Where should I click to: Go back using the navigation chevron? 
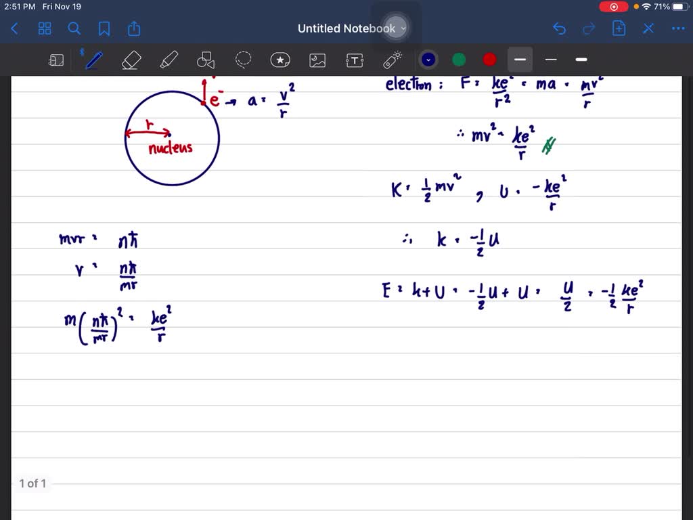[x=15, y=28]
